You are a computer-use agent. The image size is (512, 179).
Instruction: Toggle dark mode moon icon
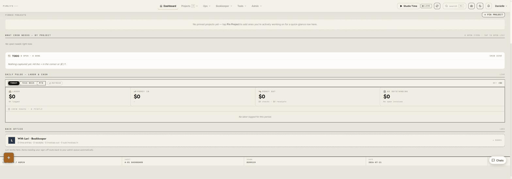pos(480,6)
